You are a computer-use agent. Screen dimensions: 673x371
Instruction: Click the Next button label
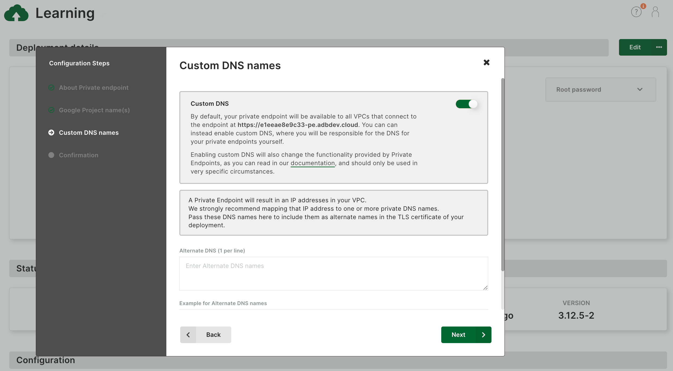click(x=458, y=335)
